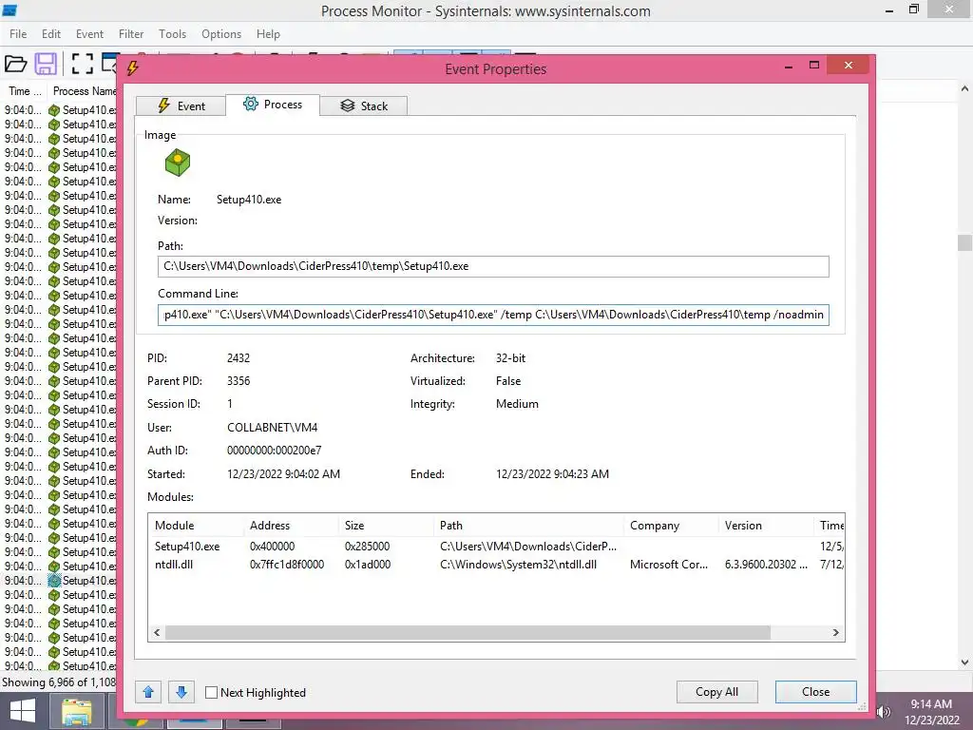Select the Process tab
The height and width of the screenshot is (730, 973).
point(273,105)
